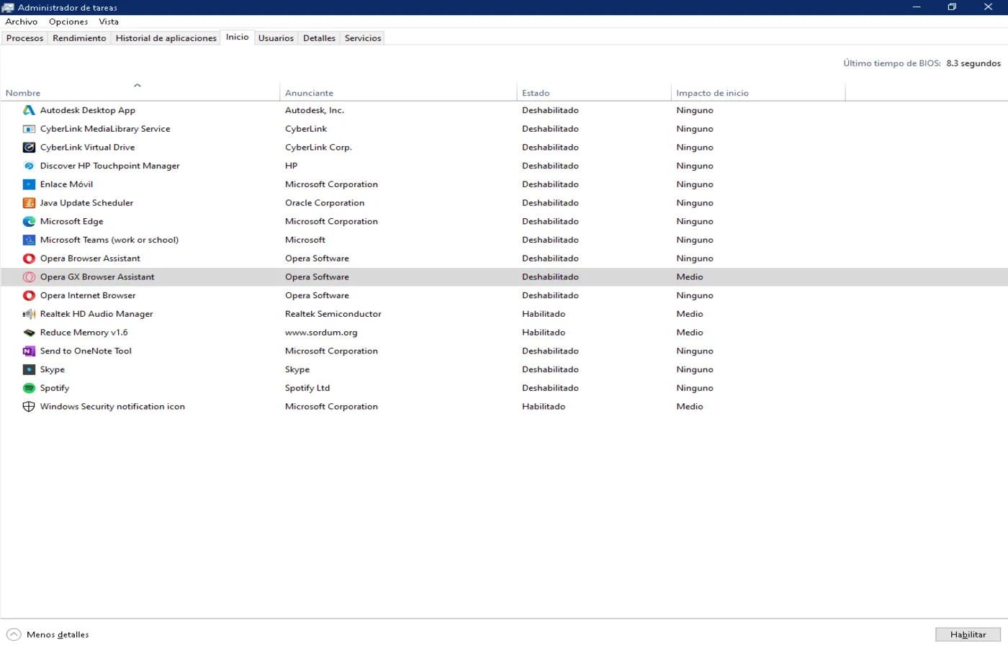Click the CyberLink Virtual Drive icon
1008x648 pixels.
(29, 148)
